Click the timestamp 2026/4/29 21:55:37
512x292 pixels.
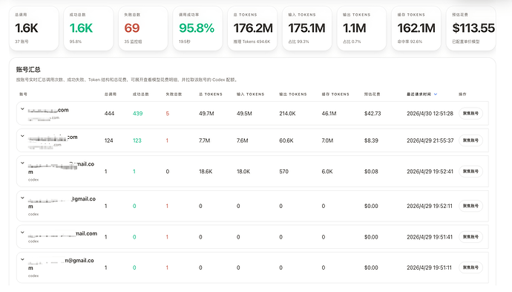coord(430,140)
